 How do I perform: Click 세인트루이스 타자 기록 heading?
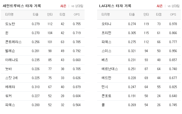click(x=22, y=6)
